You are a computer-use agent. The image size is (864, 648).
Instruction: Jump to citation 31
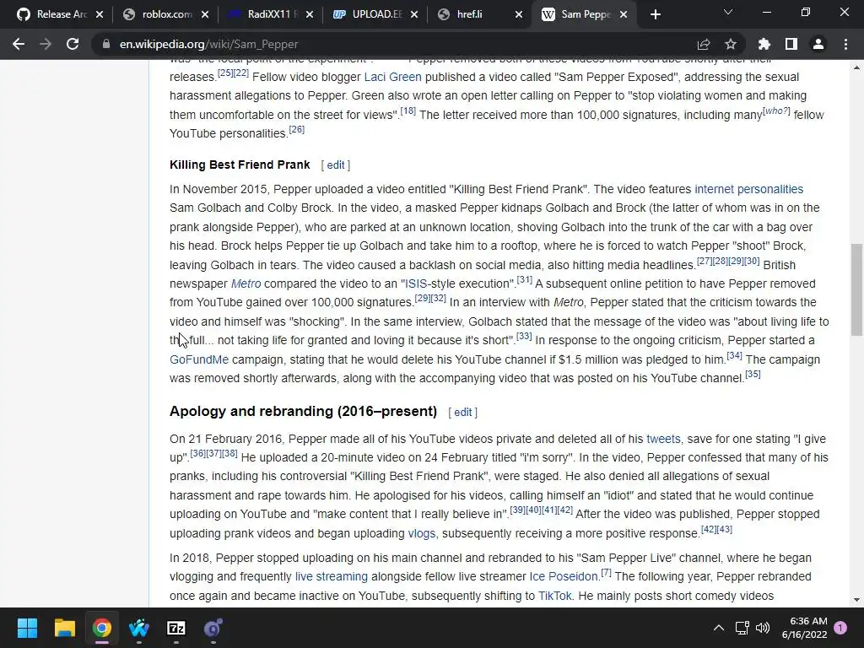pos(525,280)
